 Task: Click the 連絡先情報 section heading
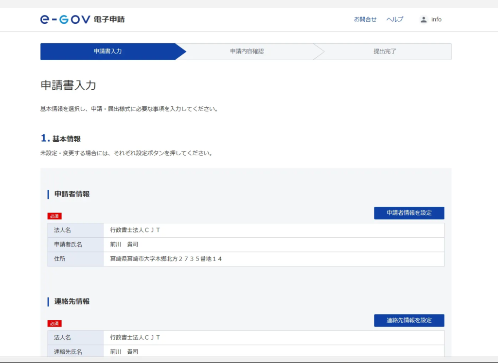tap(72, 301)
